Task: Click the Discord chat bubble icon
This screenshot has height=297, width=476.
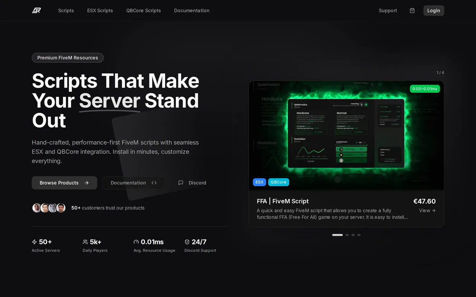Action: click(x=181, y=183)
